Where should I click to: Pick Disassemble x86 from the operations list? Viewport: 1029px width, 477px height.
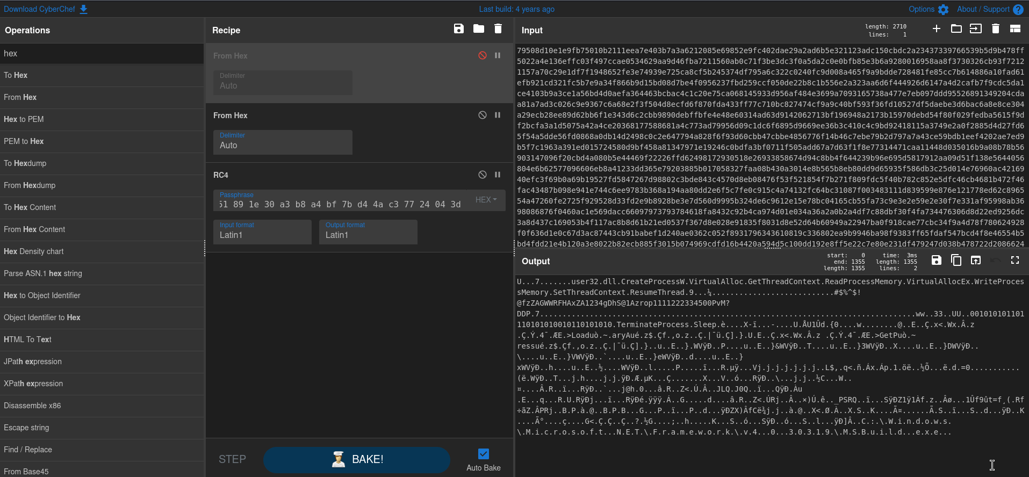pos(102,406)
